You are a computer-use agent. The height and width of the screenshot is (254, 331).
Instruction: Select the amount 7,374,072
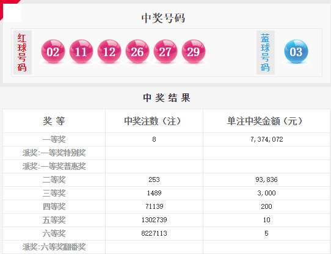267,139
